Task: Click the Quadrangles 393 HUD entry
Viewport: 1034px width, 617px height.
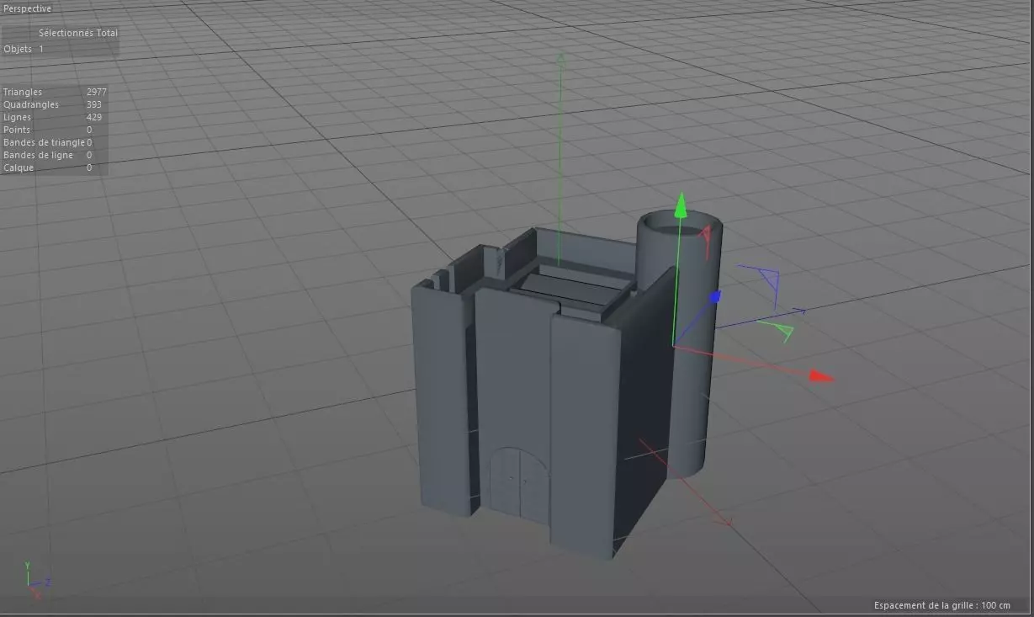Action: point(55,104)
